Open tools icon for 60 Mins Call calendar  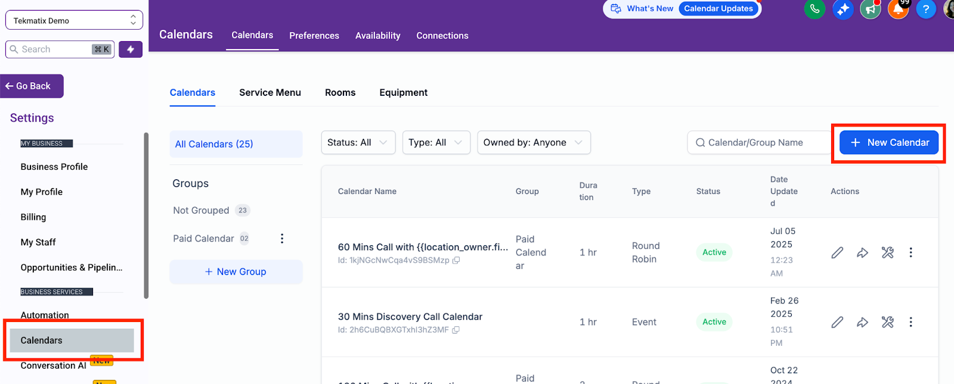click(x=888, y=252)
